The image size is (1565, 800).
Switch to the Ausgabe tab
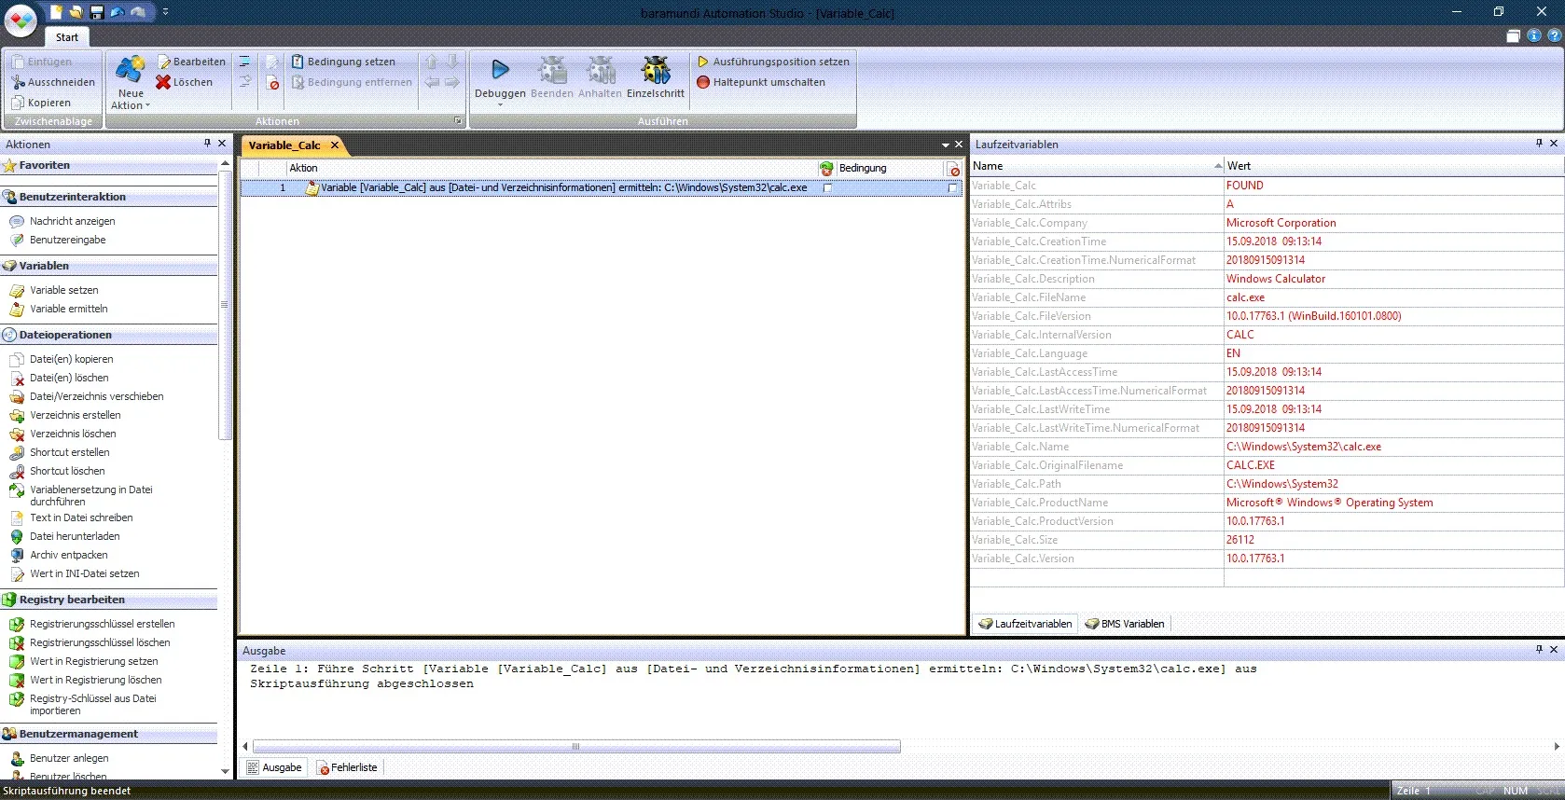coord(274,767)
